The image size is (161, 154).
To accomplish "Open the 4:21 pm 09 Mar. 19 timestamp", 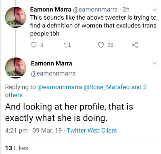I will click(33, 130).
